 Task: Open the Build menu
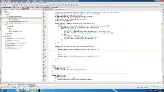pos(28,3)
